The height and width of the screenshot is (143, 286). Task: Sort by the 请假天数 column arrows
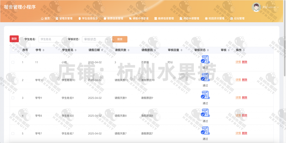[128, 50]
